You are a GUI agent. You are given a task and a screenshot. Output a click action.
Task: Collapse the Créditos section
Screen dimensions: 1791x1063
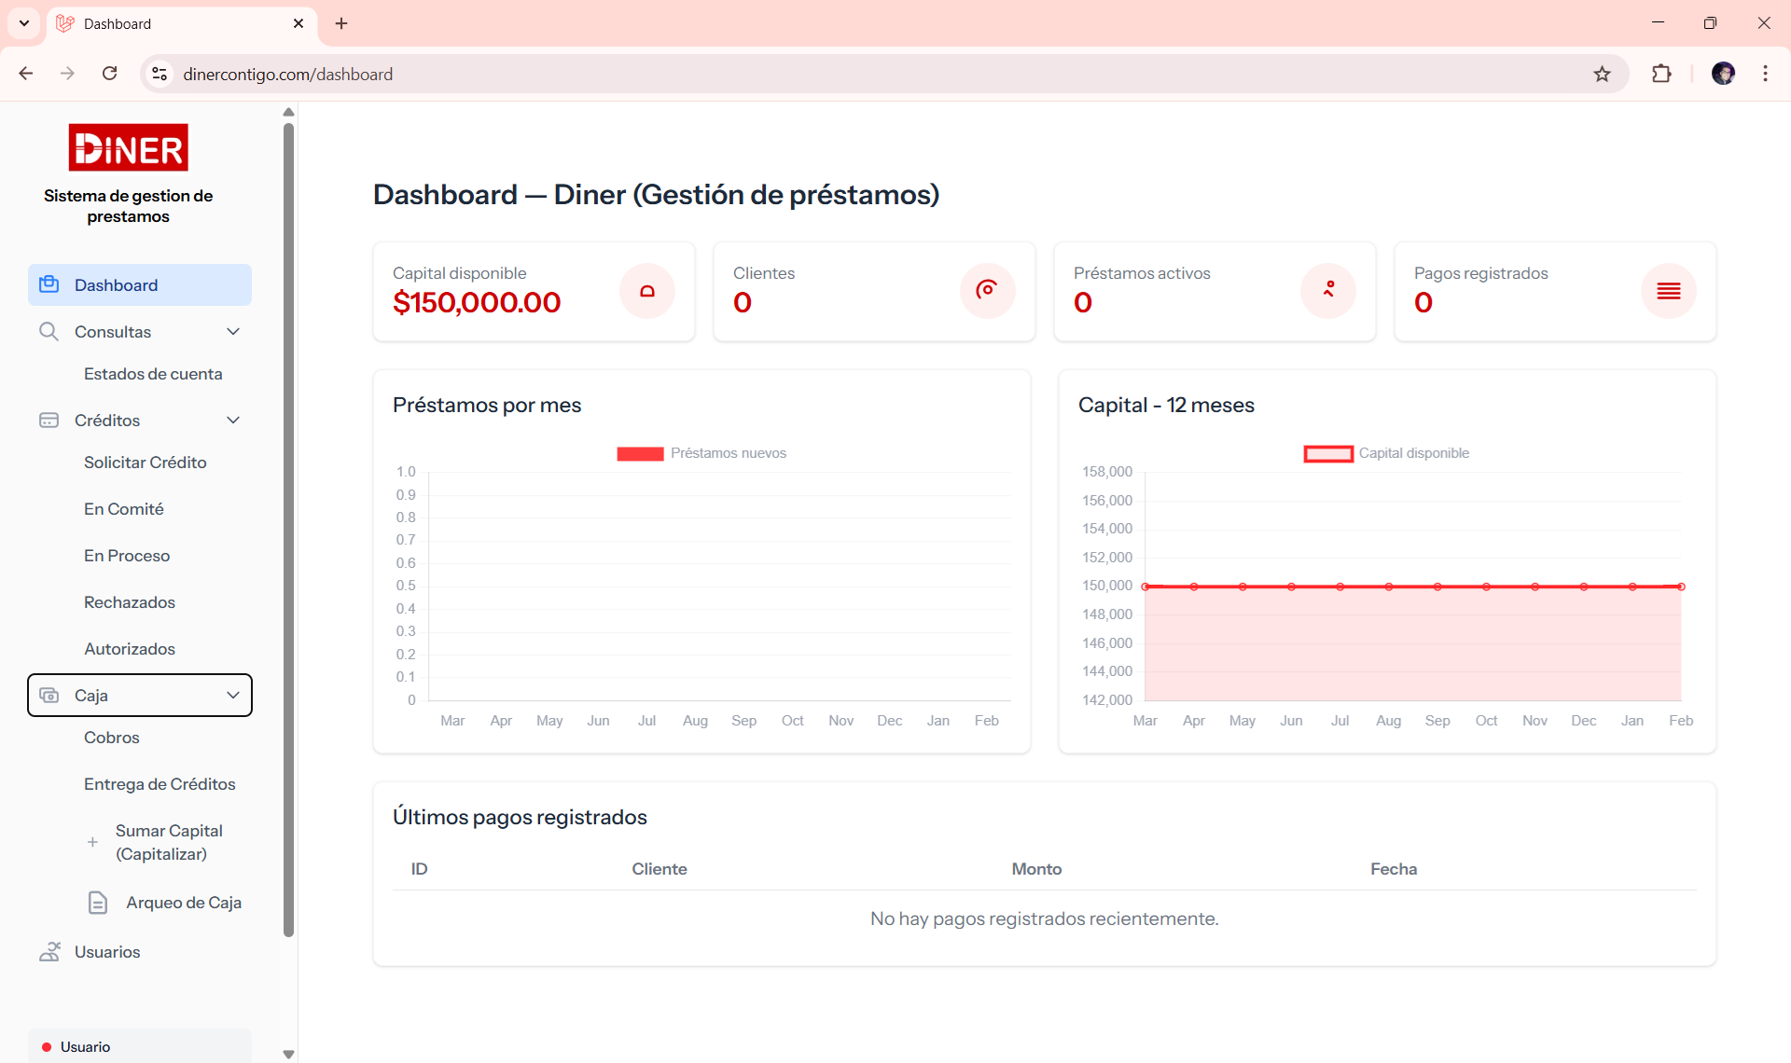pos(232,420)
